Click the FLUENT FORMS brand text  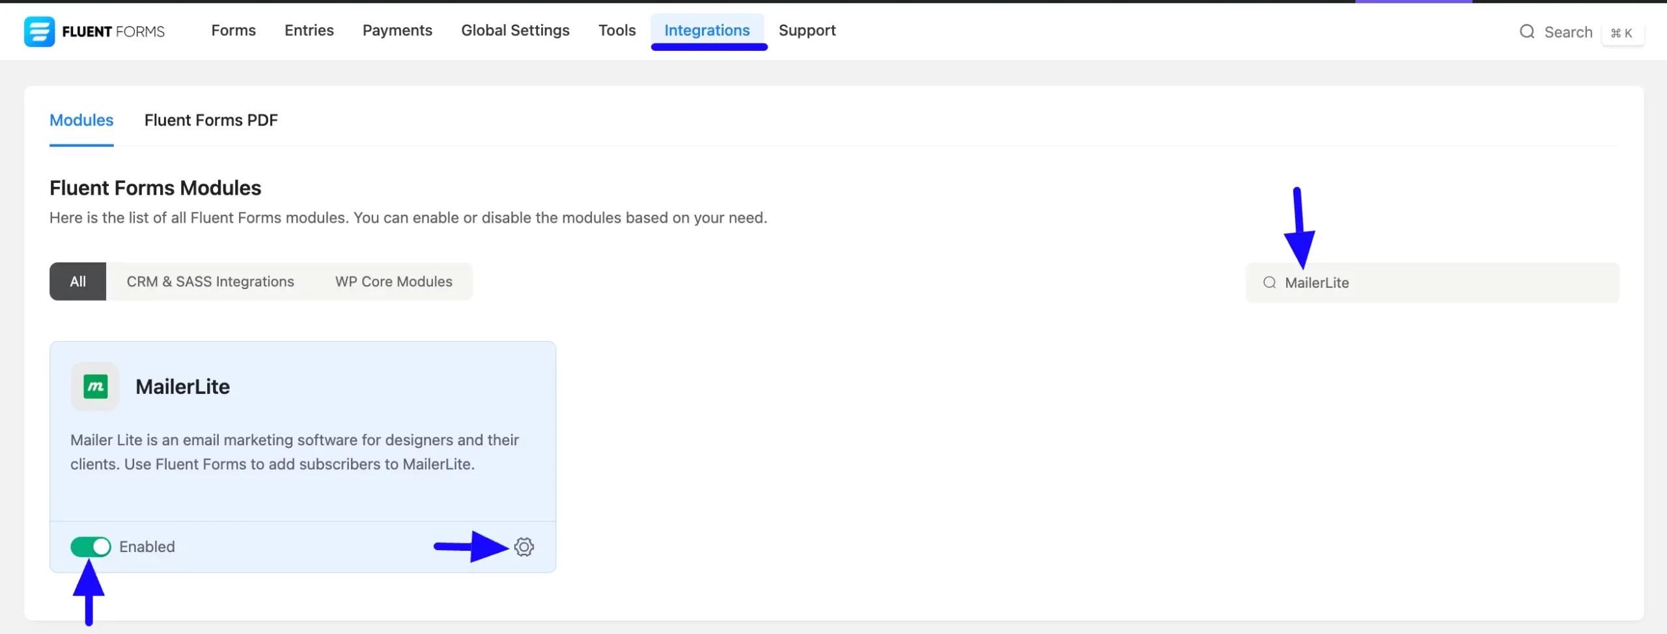tap(113, 32)
